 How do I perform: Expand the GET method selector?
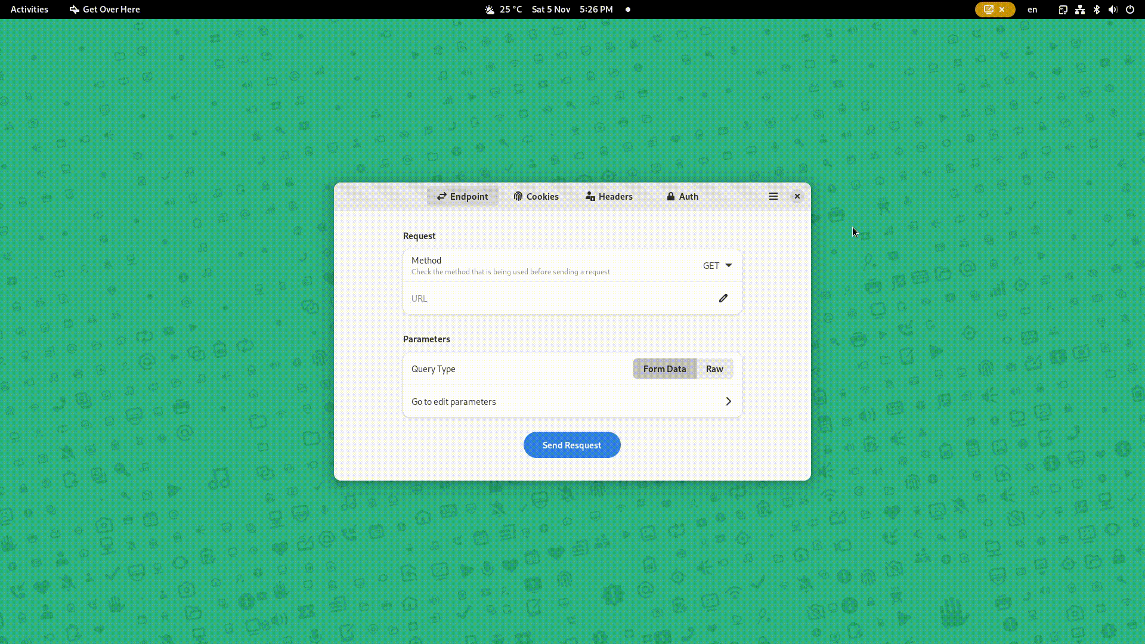(x=716, y=265)
